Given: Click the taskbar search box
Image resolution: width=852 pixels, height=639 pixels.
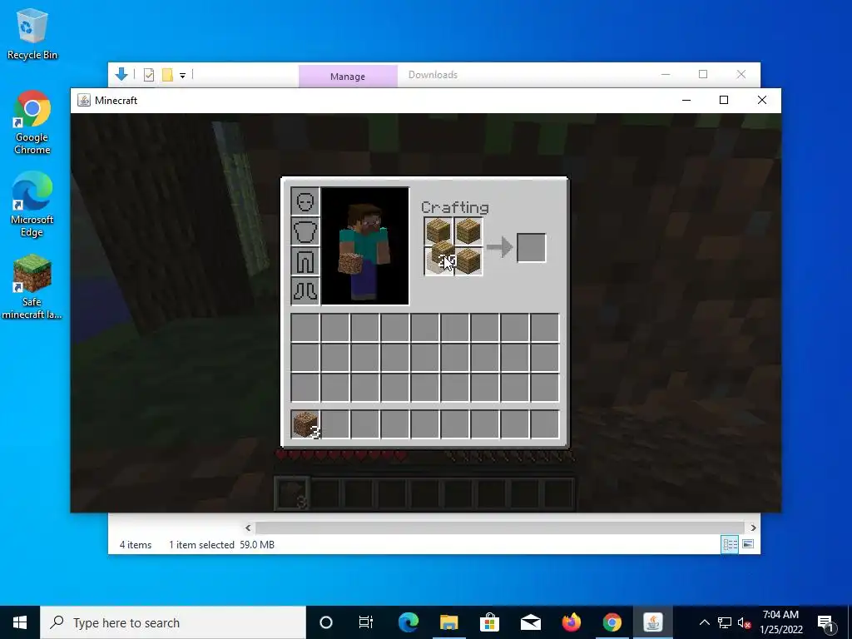Looking at the screenshot, I should (x=173, y=622).
